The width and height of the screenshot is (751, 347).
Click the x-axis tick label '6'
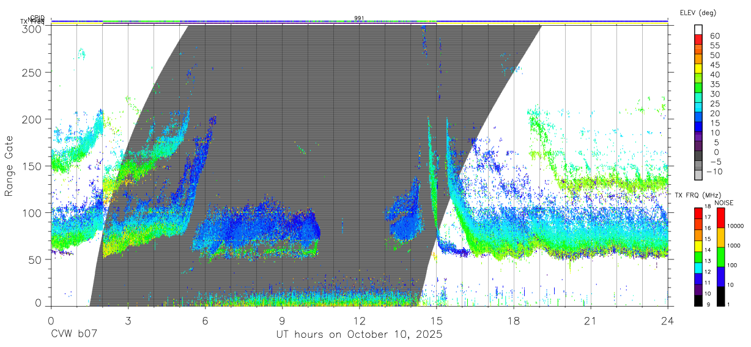(x=205, y=320)
